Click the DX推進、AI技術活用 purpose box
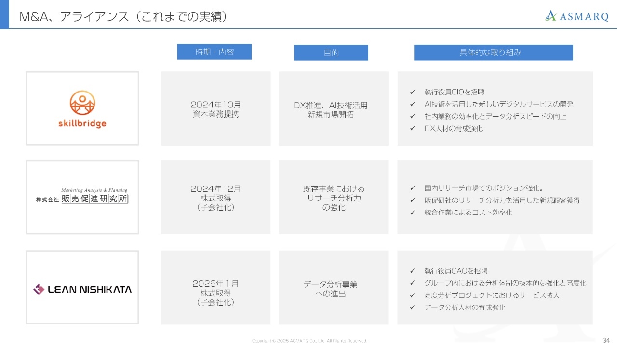Image resolution: width=617 pixels, height=347 pixels. point(333,109)
